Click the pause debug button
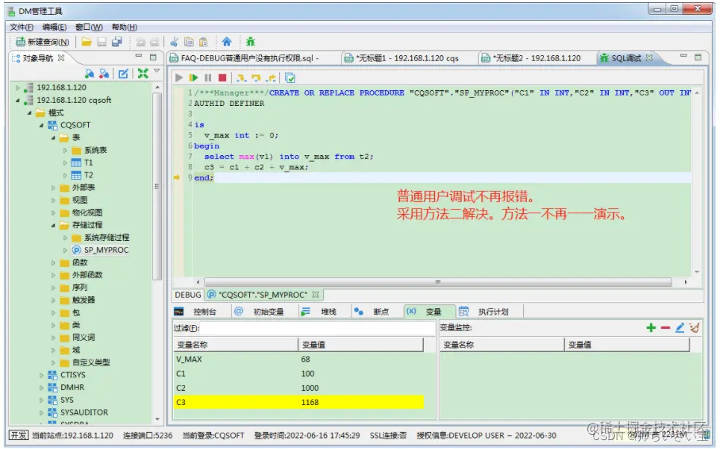720x449 pixels. pos(208,78)
